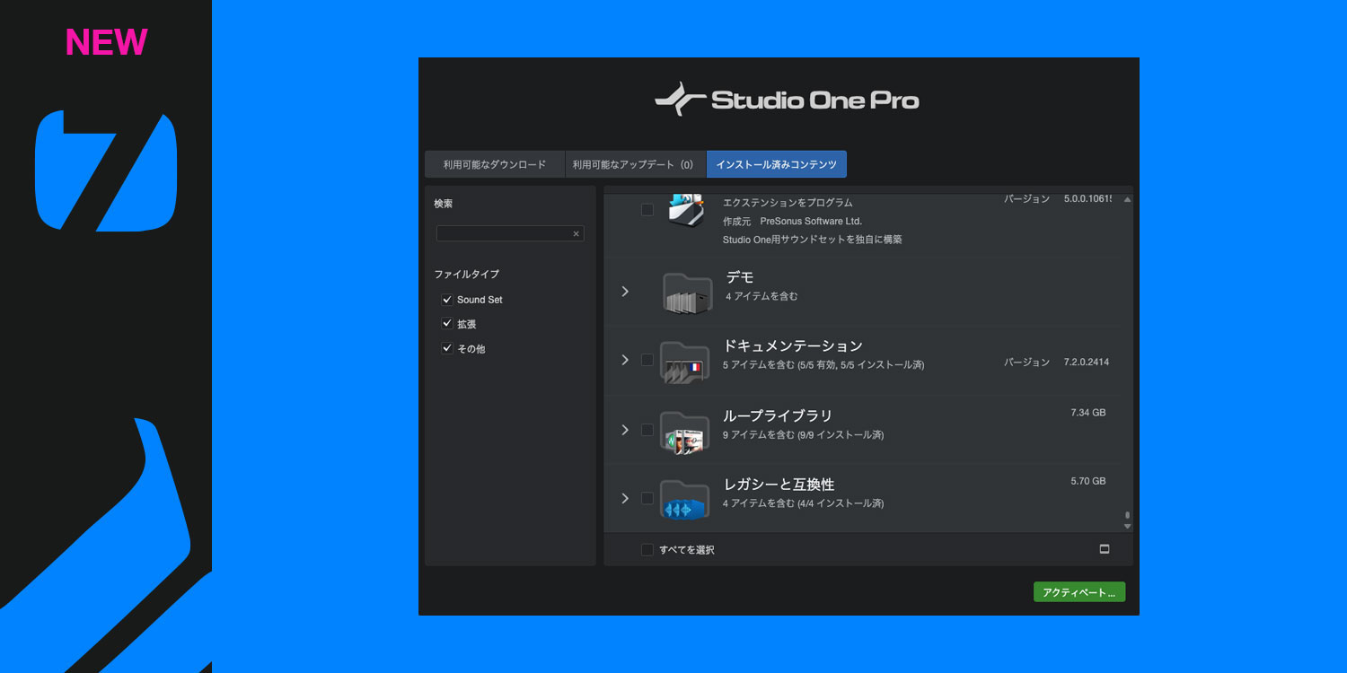Toggle the 拡張 file type checkbox
1347x673 pixels.
click(x=447, y=324)
